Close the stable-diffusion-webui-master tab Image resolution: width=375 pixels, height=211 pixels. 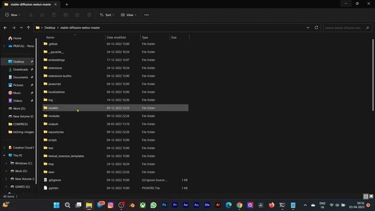point(56,4)
